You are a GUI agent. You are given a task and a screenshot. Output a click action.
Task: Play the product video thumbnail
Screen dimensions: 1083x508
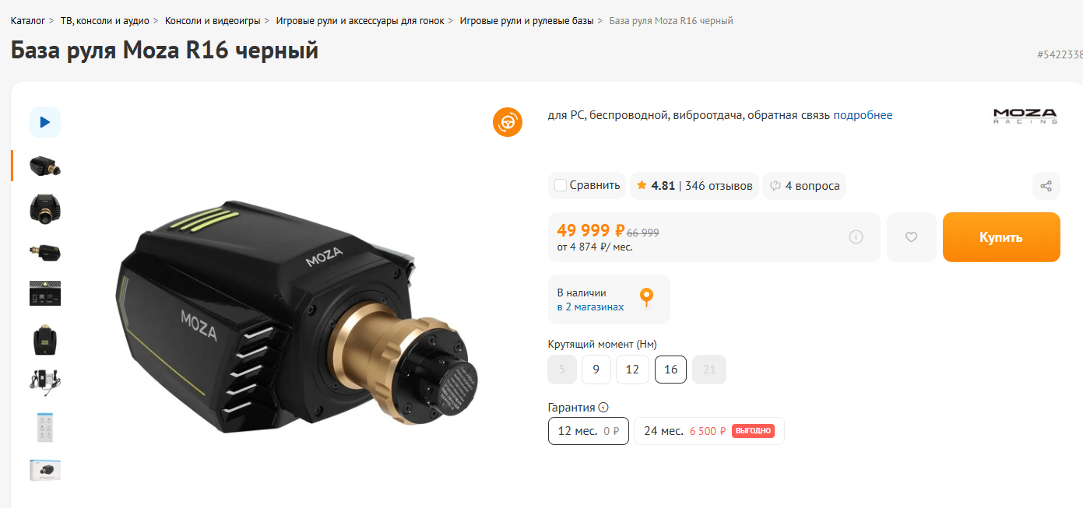pyautogui.click(x=45, y=122)
